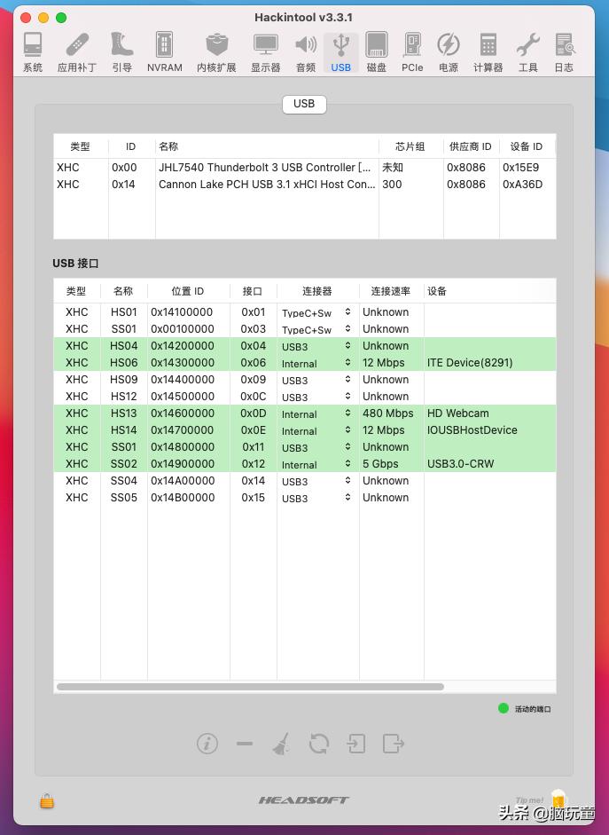The height and width of the screenshot is (835, 609).
Task: Select USB3.0-CRW device cell
Action: pos(461,464)
